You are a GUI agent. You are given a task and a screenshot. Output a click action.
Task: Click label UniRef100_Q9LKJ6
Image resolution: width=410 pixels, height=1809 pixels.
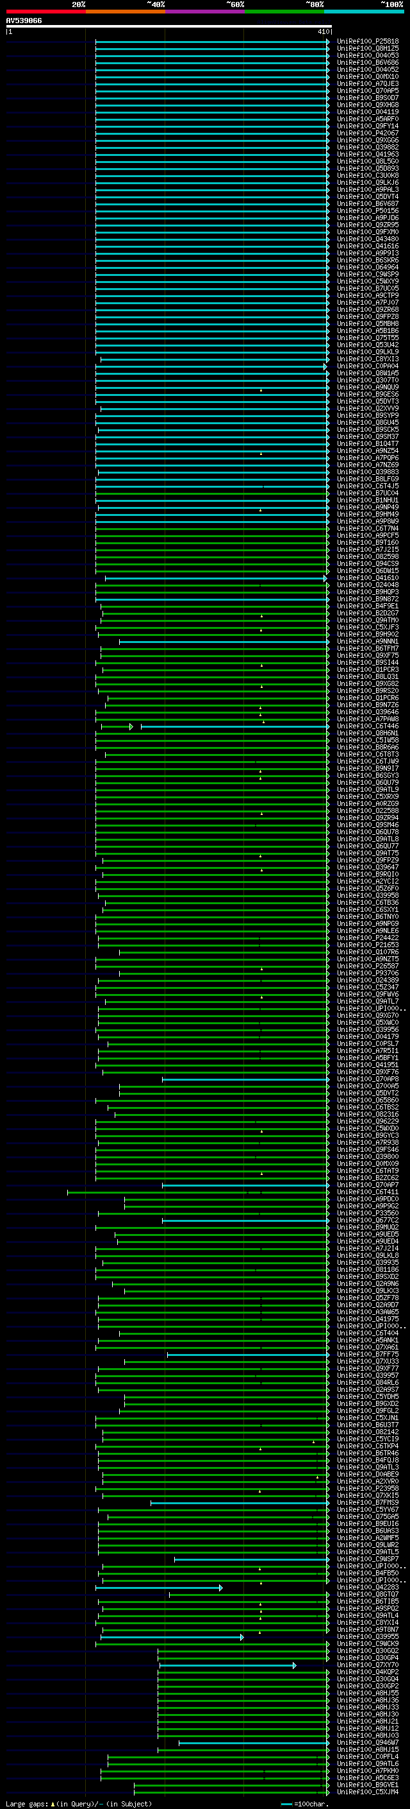pos(368,183)
